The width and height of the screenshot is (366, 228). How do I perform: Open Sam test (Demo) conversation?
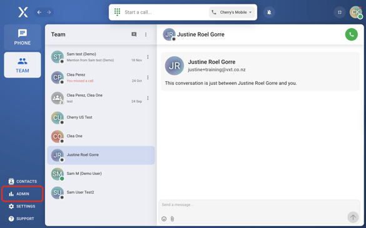pos(101,57)
